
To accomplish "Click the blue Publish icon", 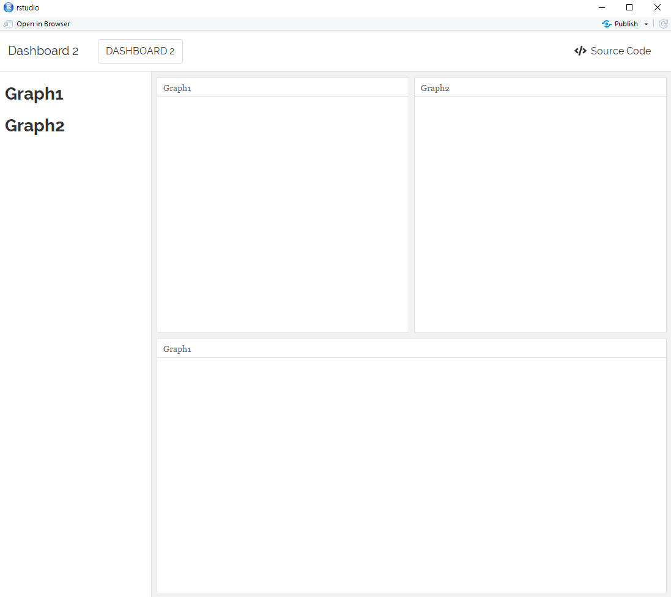I will point(606,23).
